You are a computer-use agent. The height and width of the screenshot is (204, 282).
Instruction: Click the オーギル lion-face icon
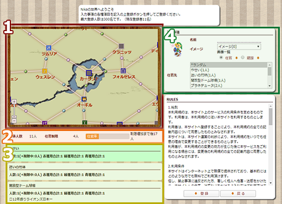coord(84,99)
